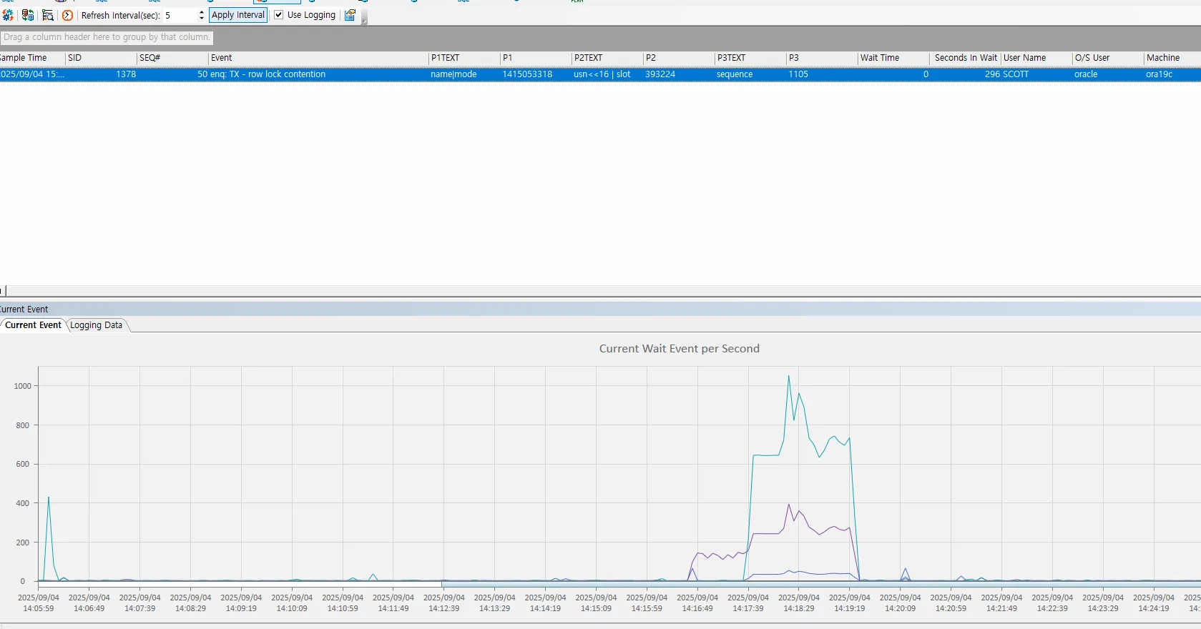Sort by the User Name column header
This screenshot has width=1201, height=629.
(1036, 58)
